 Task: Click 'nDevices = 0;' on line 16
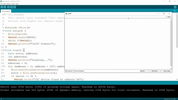(x=18, y=63)
